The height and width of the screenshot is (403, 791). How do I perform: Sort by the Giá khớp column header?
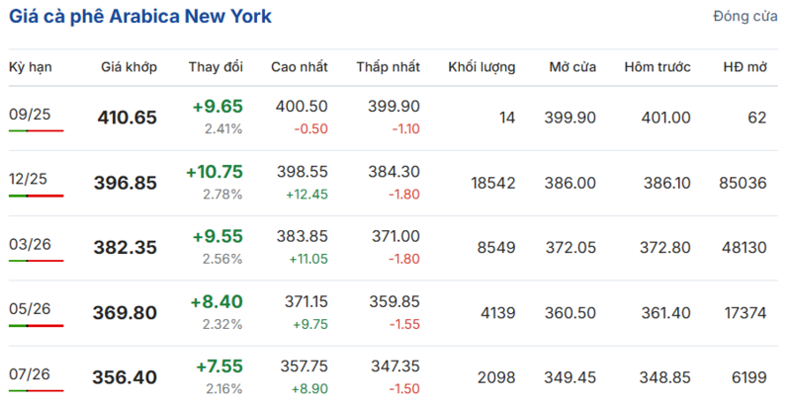pyautogui.click(x=130, y=67)
